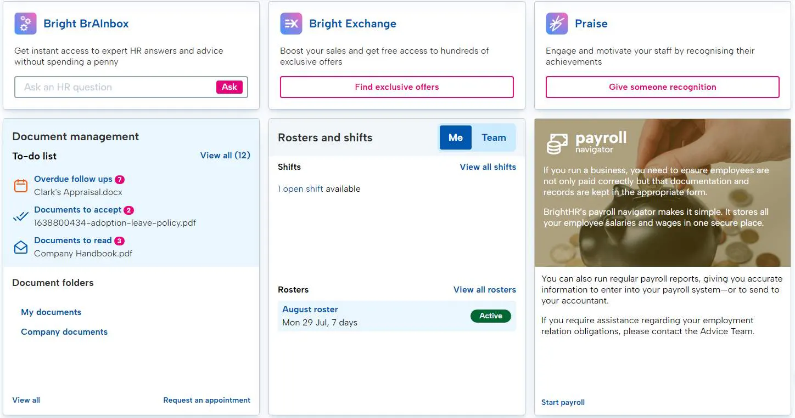The width and height of the screenshot is (795, 418).
Task: Click the documents to read envelope icon
Action: coord(21,247)
